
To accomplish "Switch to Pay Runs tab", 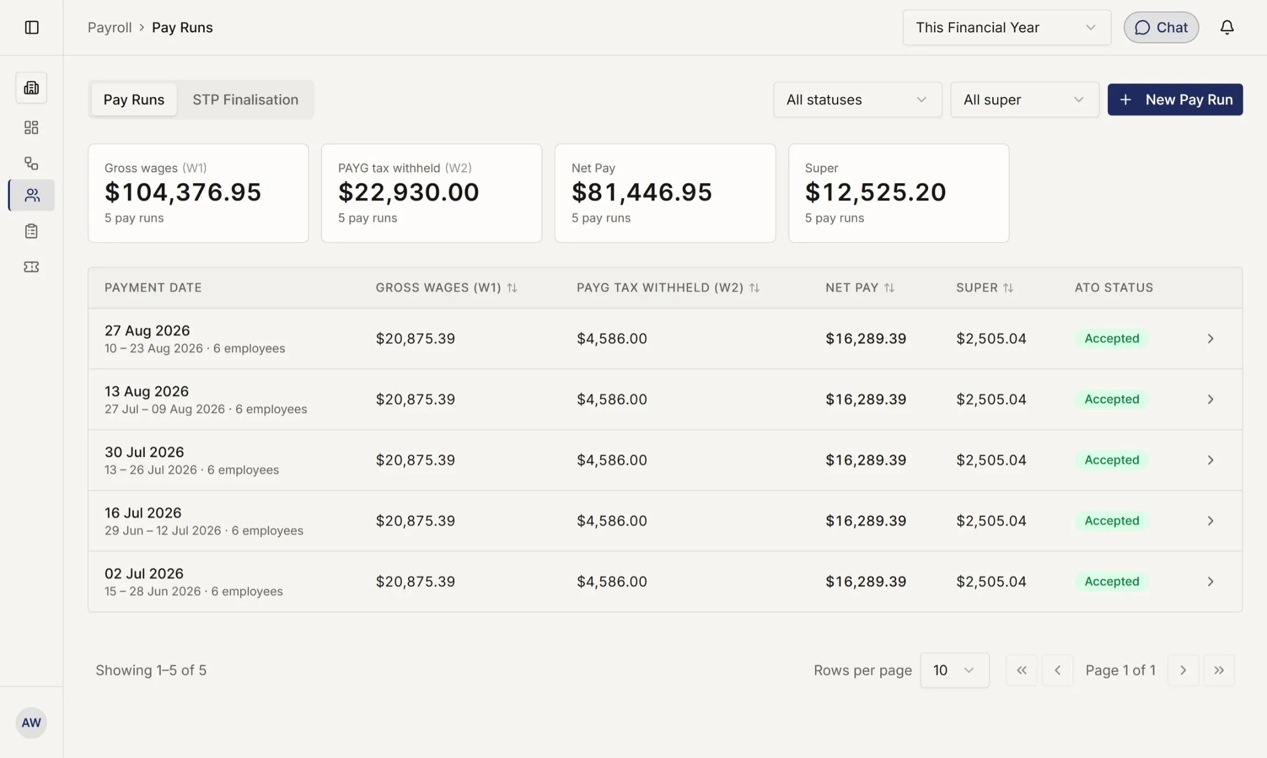I will [x=134, y=100].
